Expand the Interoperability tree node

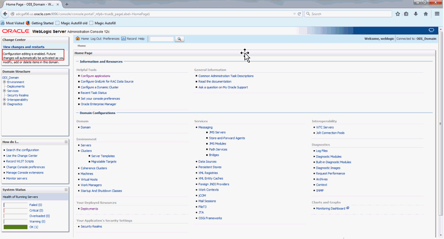pyautogui.click(x=4, y=100)
